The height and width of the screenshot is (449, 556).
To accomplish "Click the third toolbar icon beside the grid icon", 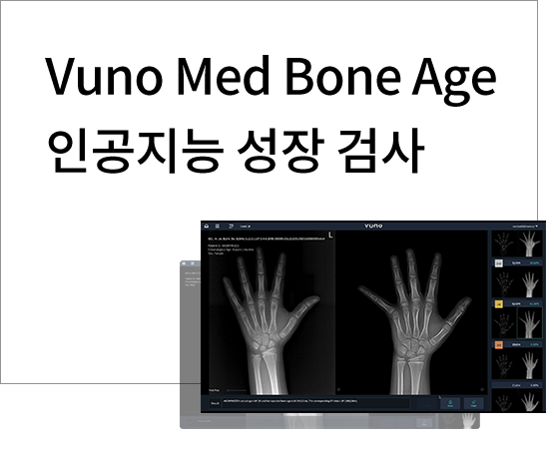I will pyautogui.click(x=231, y=226).
